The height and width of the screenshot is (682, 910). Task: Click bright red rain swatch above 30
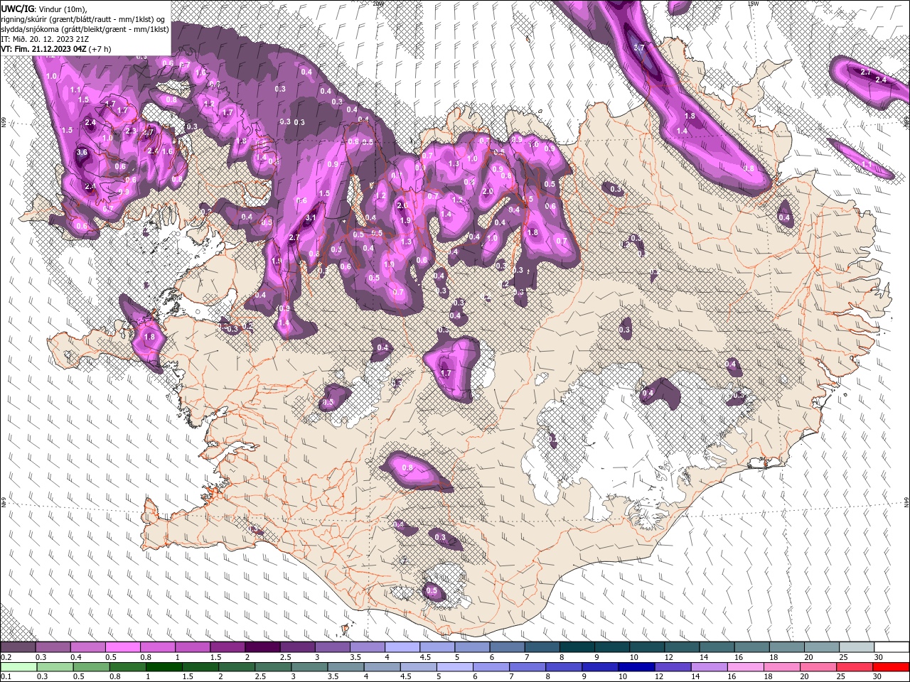click(x=891, y=666)
